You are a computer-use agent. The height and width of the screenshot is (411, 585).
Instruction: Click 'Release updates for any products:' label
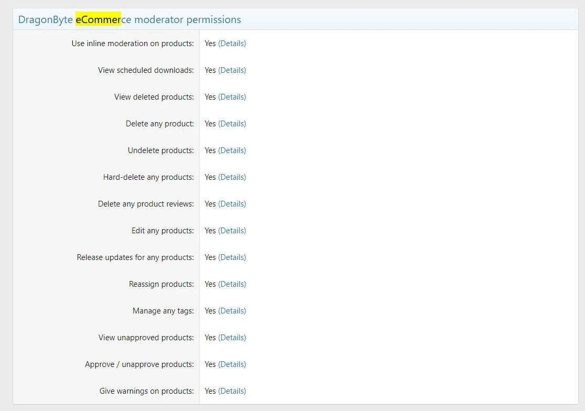[135, 257]
